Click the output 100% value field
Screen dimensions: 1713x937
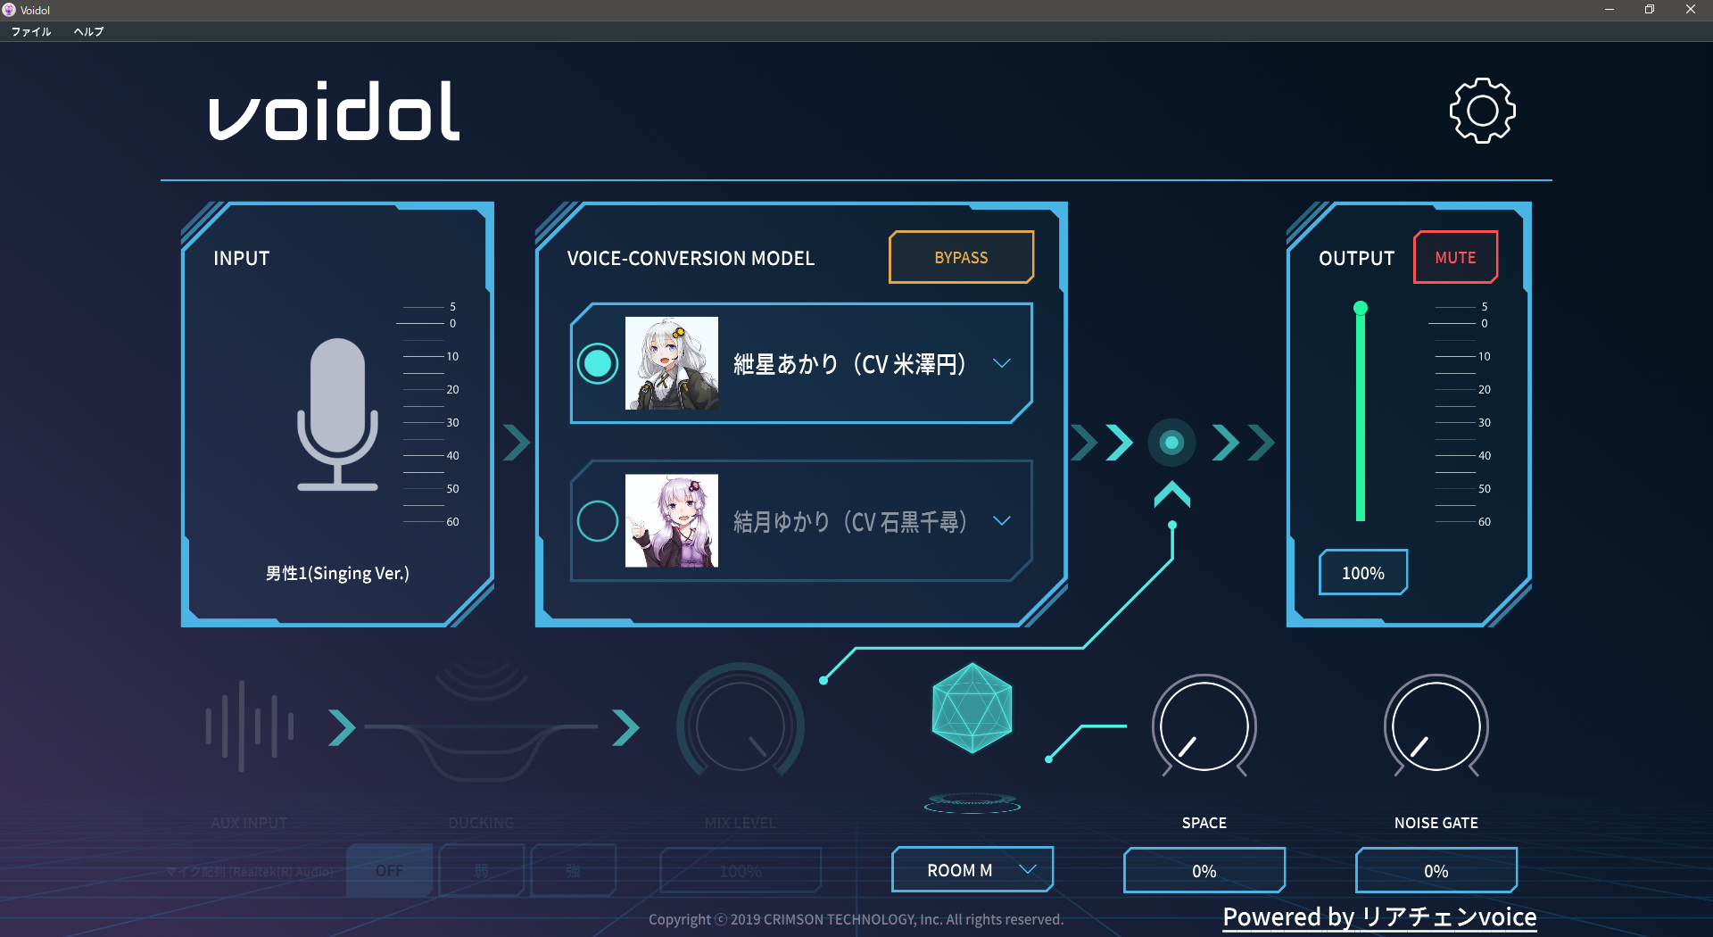click(1362, 573)
